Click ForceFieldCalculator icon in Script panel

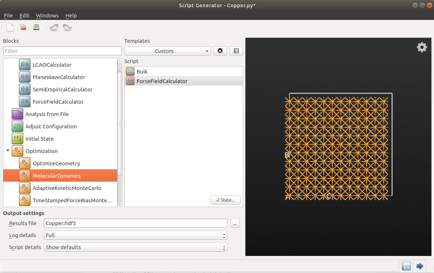point(130,81)
